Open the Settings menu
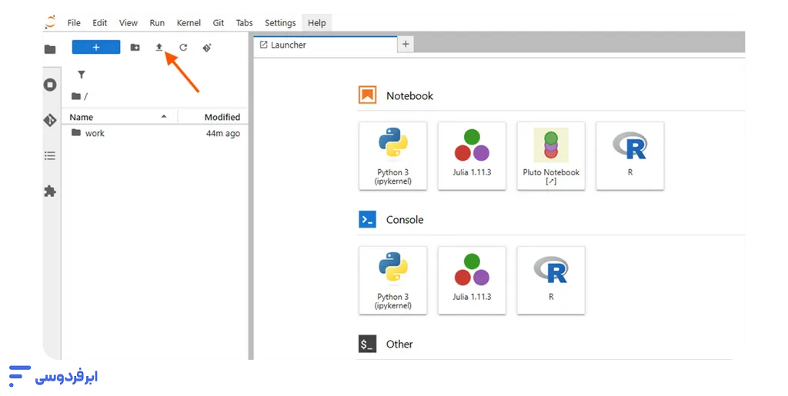 coord(279,23)
